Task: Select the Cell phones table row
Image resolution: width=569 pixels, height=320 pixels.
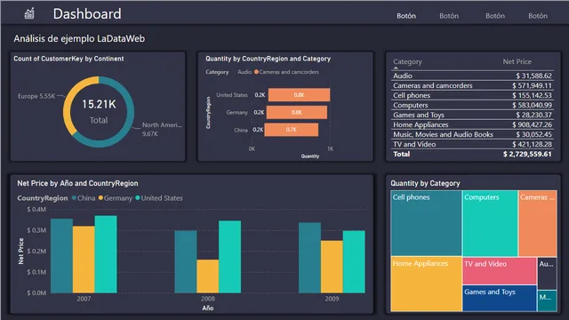Action: [x=472, y=95]
